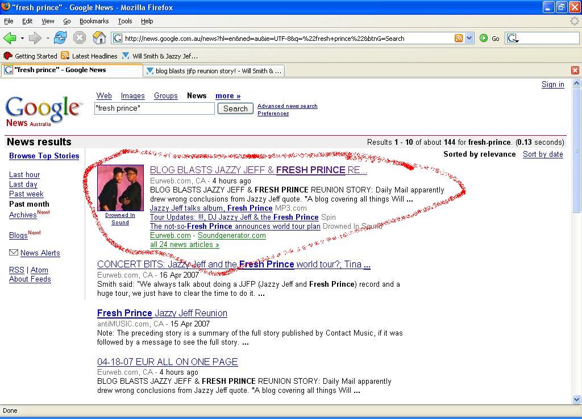Click the Google search engine icon
The width and height of the screenshot is (582, 419).
tap(513, 38)
